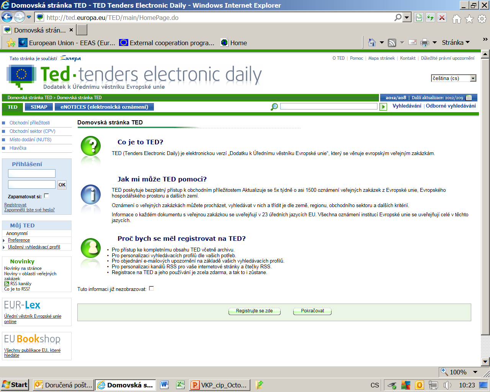Viewport: 490px width, 392px height.
Task: Open the Excel icon in taskbar
Action: (x=180, y=385)
